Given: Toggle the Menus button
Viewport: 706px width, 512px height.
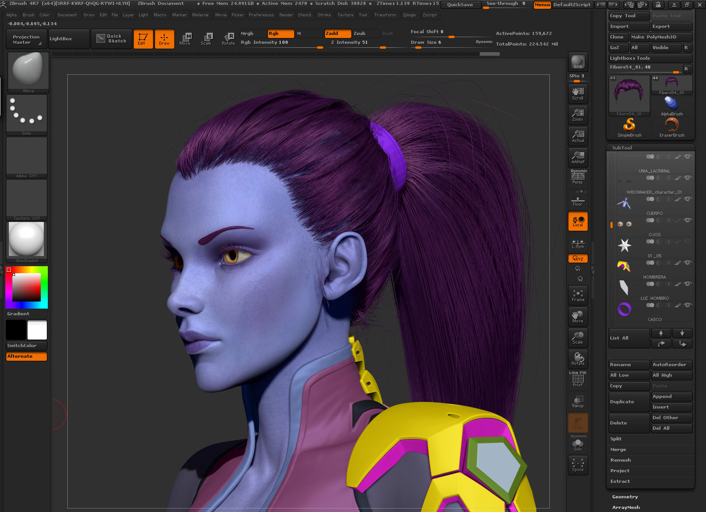Looking at the screenshot, I should pyautogui.click(x=542, y=4).
